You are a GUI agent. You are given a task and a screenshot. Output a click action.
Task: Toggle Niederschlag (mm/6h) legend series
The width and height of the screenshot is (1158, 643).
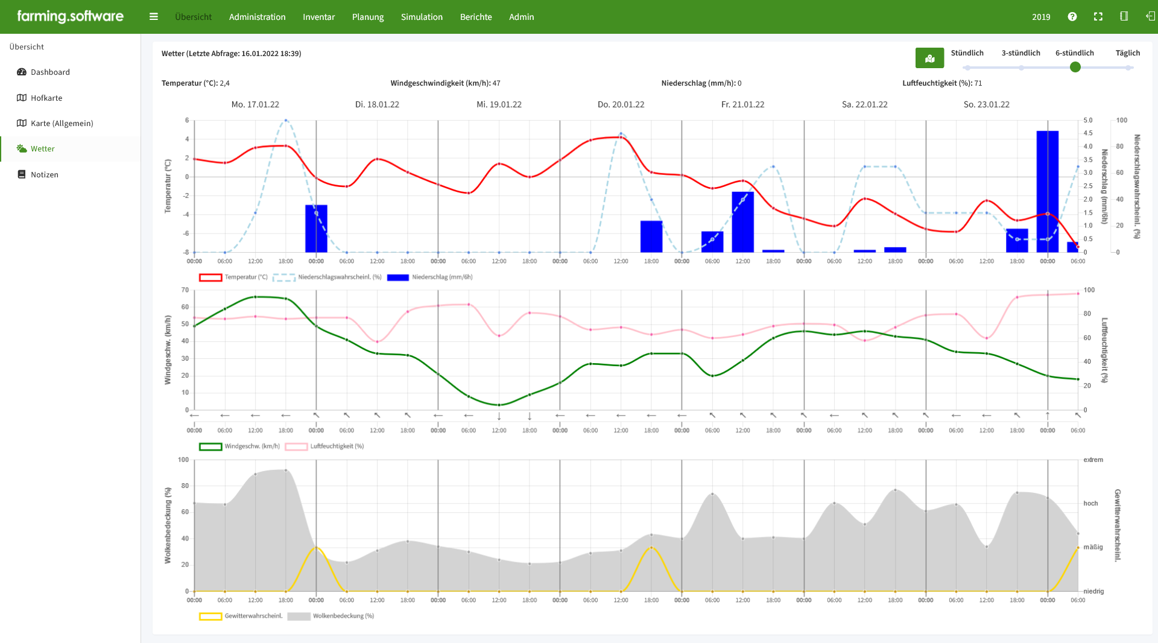pyautogui.click(x=429, y=277)
